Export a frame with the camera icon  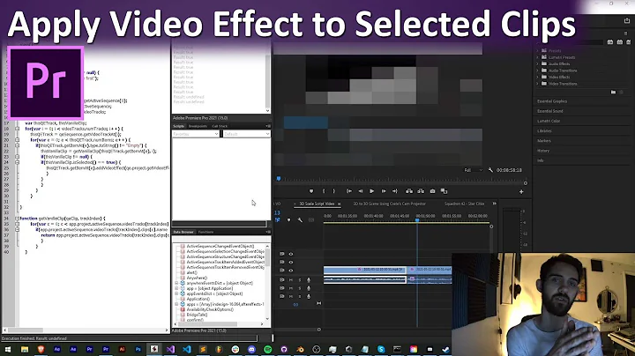pyautogui.click(x=432, y=191)
